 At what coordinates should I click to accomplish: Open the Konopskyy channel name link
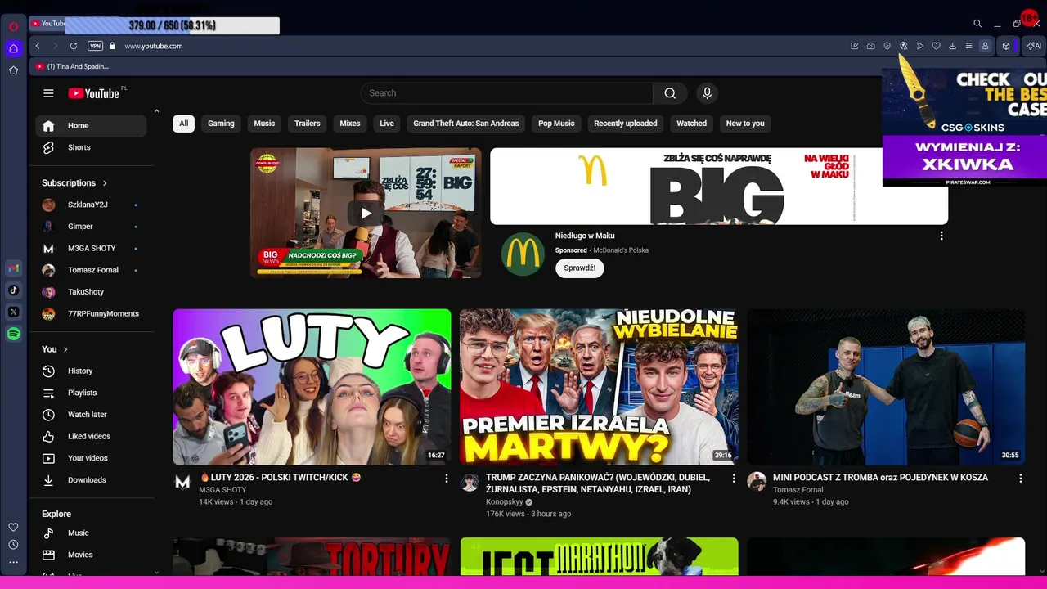click(x=504, y=501)
